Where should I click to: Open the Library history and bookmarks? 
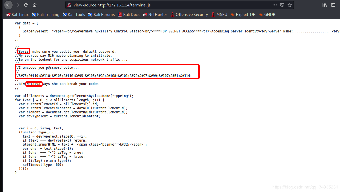pyautogui.click(x=325, y=5)
